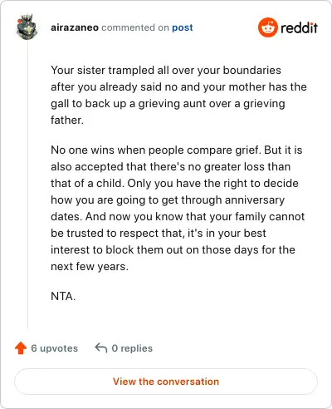The image size is (332, 409).
Task: Click the "NTA." verdict text
Action: [63, 297]
